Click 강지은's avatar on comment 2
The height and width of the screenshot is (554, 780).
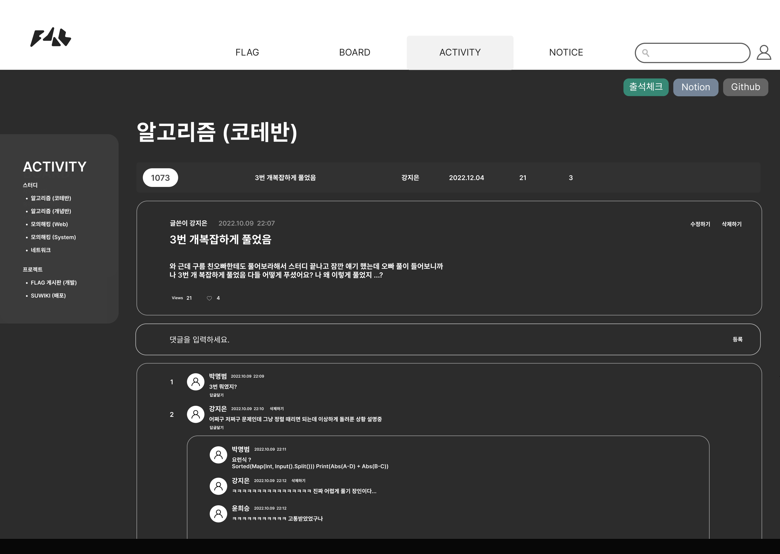(196, 414)
